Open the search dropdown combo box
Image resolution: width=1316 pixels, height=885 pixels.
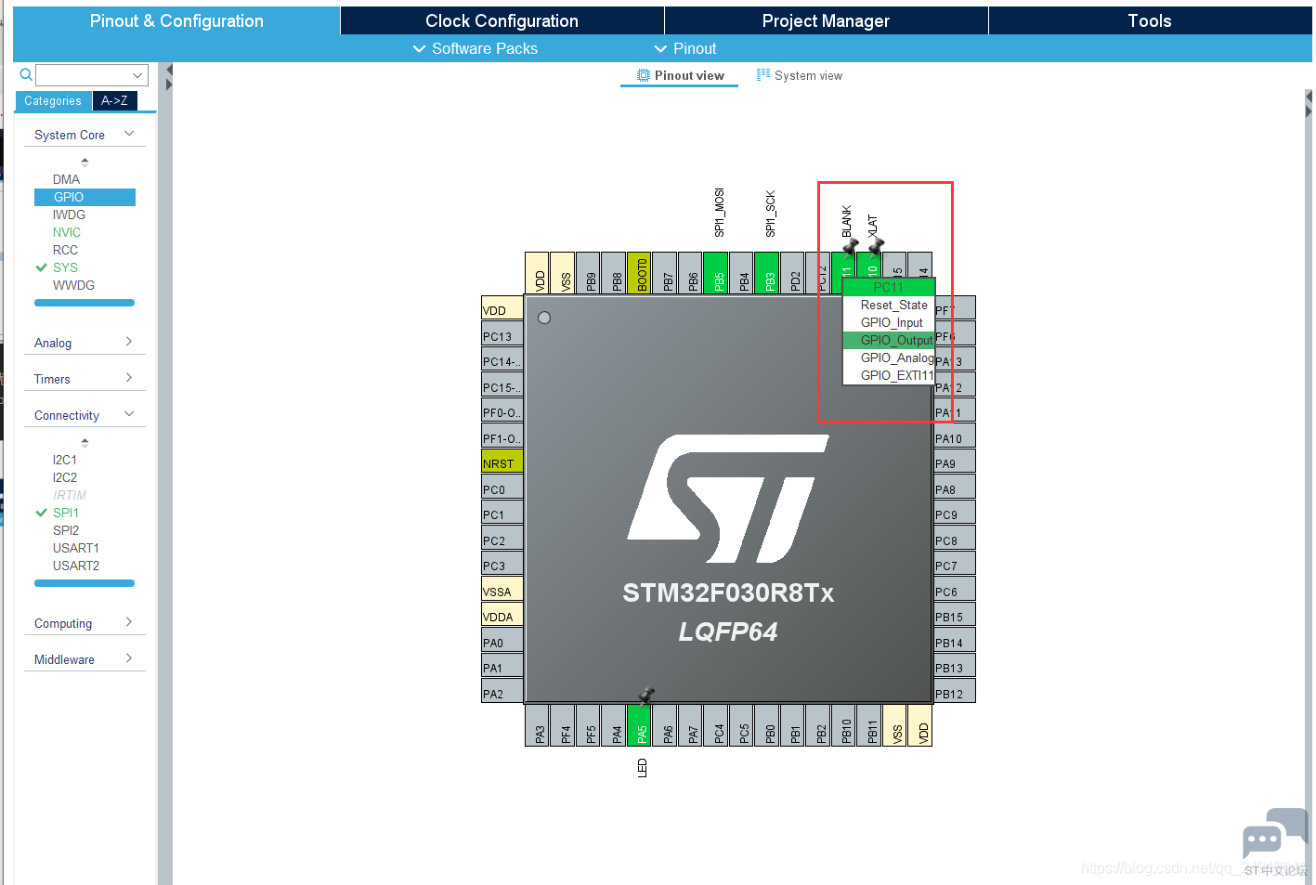pyautogui.click(x=137, y=75)
